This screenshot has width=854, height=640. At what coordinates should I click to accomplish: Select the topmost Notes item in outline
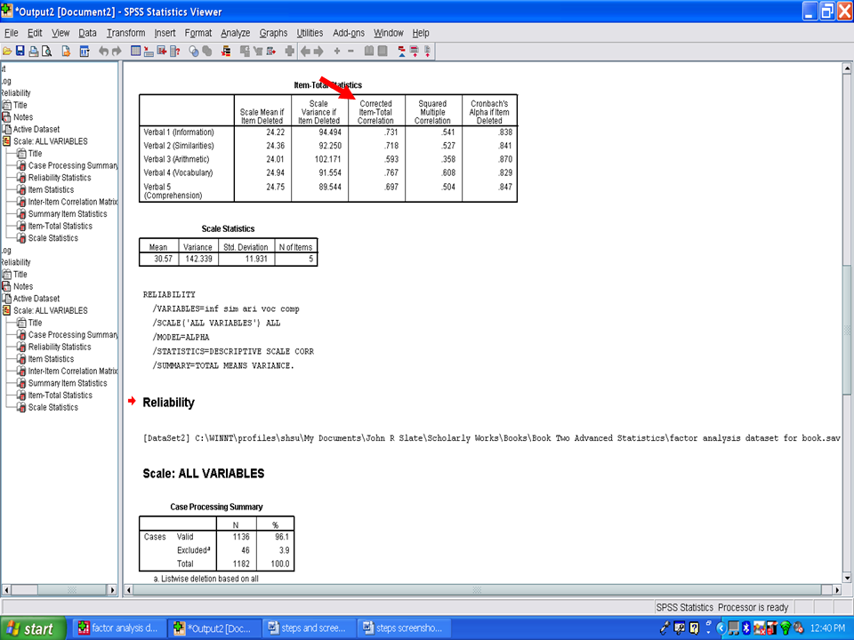[22, 117]
